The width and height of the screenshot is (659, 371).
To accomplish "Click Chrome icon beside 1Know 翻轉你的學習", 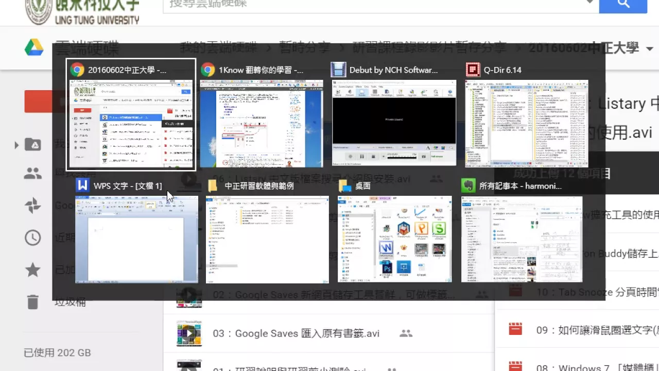I will pos(208,70).
